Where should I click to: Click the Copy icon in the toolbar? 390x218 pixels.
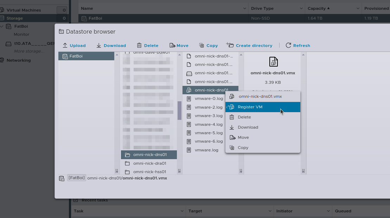202,46
